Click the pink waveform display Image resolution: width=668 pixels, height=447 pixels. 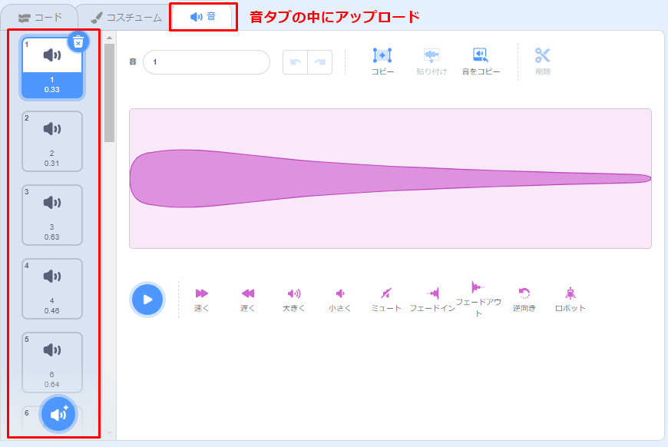pyautogui.click(x=390, y=178)
